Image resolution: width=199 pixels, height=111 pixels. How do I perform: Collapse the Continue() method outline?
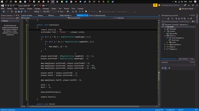tap(28, 25)
